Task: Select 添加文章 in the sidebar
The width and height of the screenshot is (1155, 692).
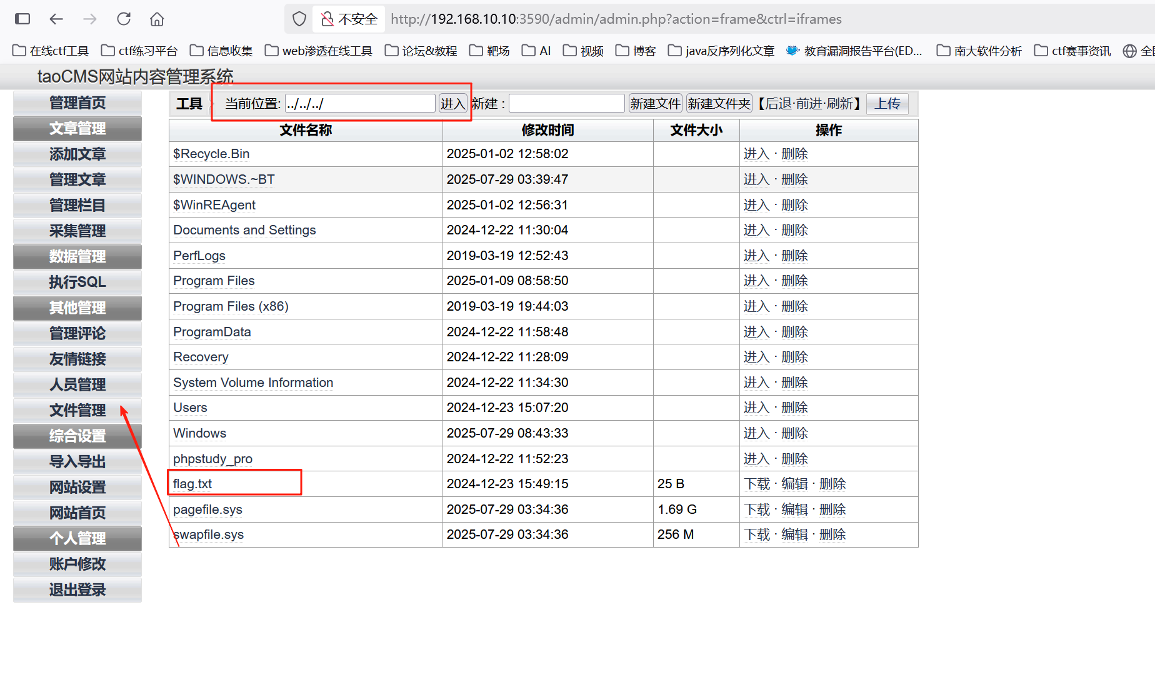Action: pos(77,154)
